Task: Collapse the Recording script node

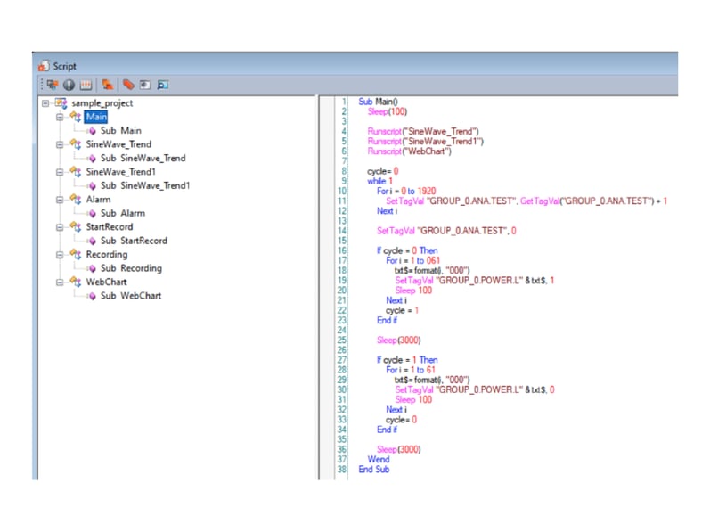Action: (x=60, y=254)
